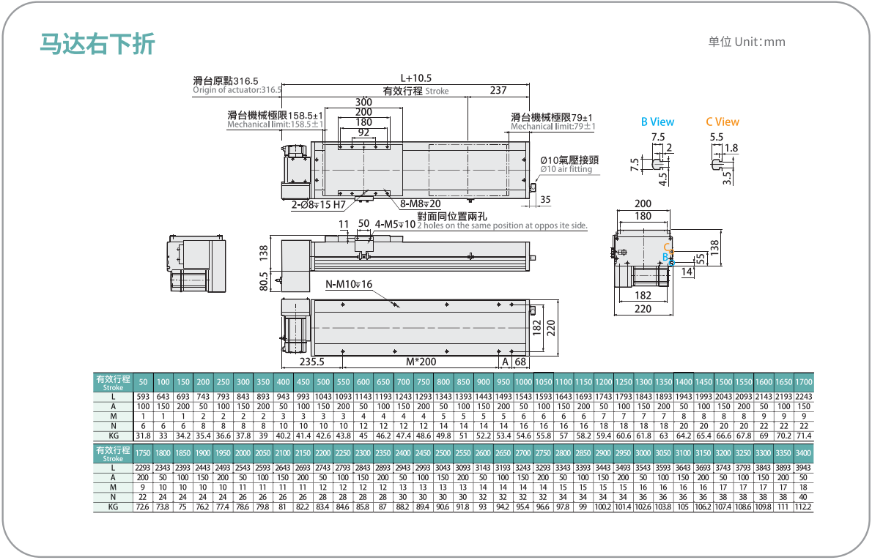Click the Ø10 air fitting label
The image size is (872, 560).
click(x=569, y=165)
